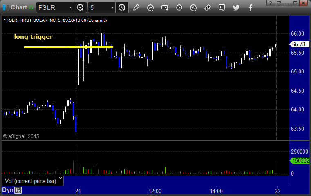Close the chart window

coord(304,3)
